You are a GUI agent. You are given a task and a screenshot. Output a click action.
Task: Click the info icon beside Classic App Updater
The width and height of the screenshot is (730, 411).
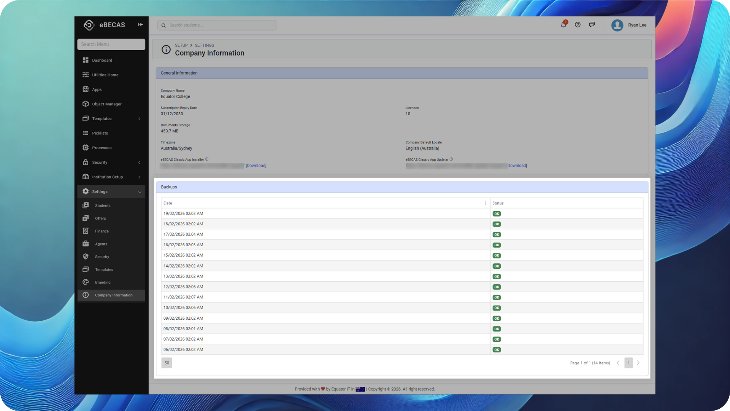point(451,159)
